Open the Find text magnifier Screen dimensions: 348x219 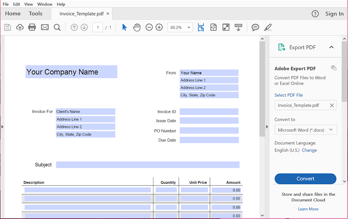point(57,27)
